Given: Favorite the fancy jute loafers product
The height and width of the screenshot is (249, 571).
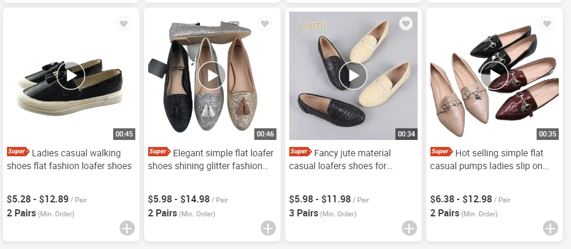Looking at the screenshot, I should [x=405, y=23].
